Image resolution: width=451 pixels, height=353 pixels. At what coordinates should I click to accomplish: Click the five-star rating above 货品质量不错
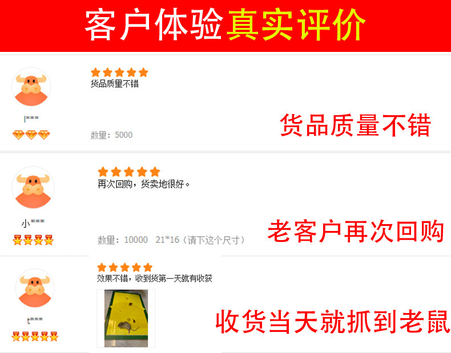tap(119, 72)
